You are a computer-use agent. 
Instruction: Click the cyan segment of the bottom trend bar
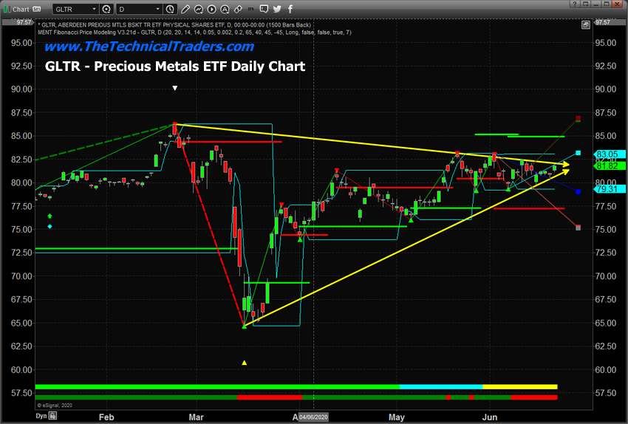[x=441, y=387]
